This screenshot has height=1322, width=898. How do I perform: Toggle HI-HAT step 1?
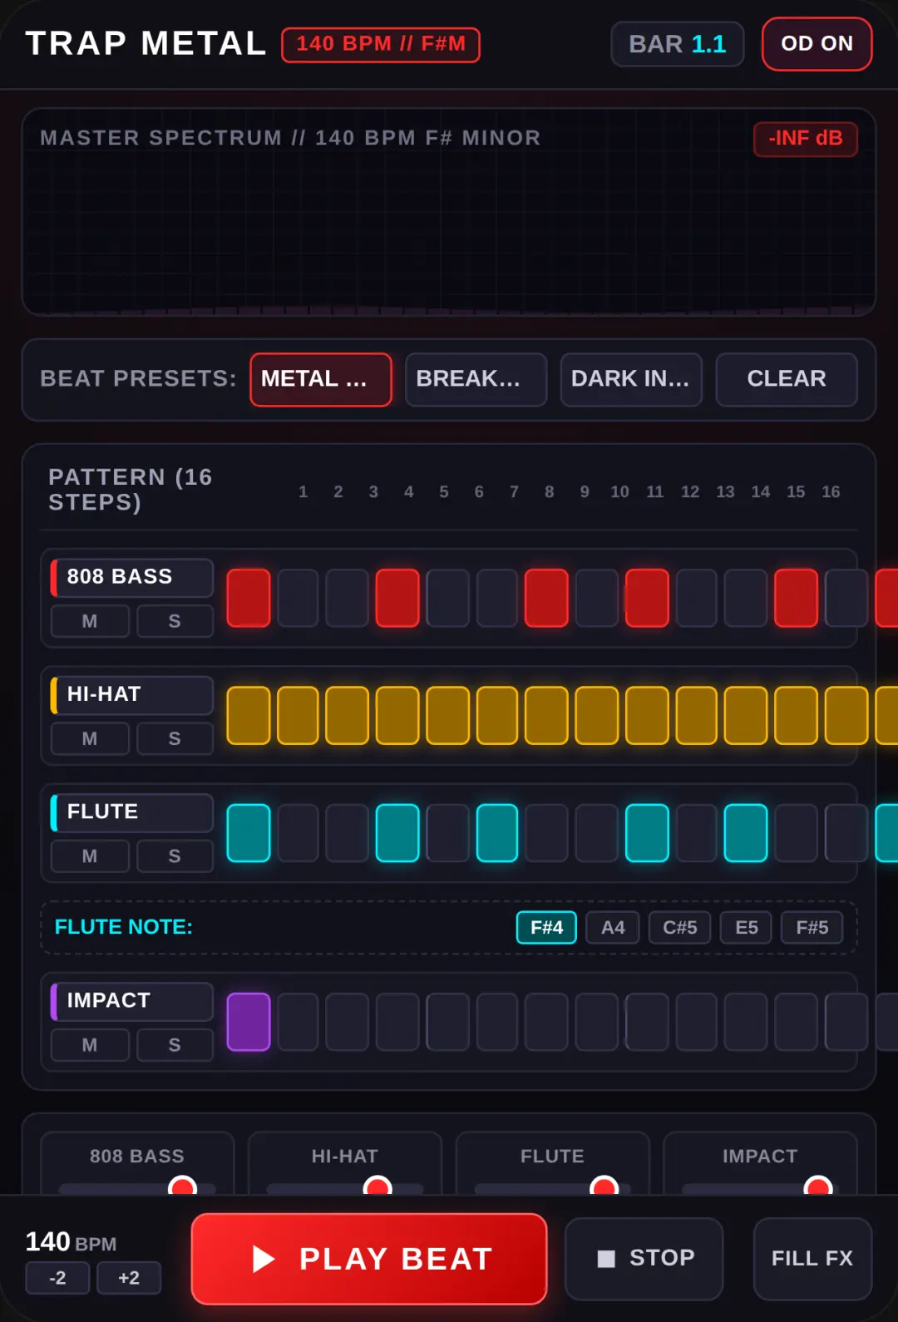point(249,715)
